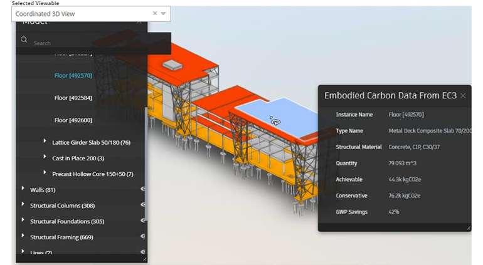The image size is (483, 265).
Task: Hide the Structural Columns (308) category
Action: click(143, 205)
